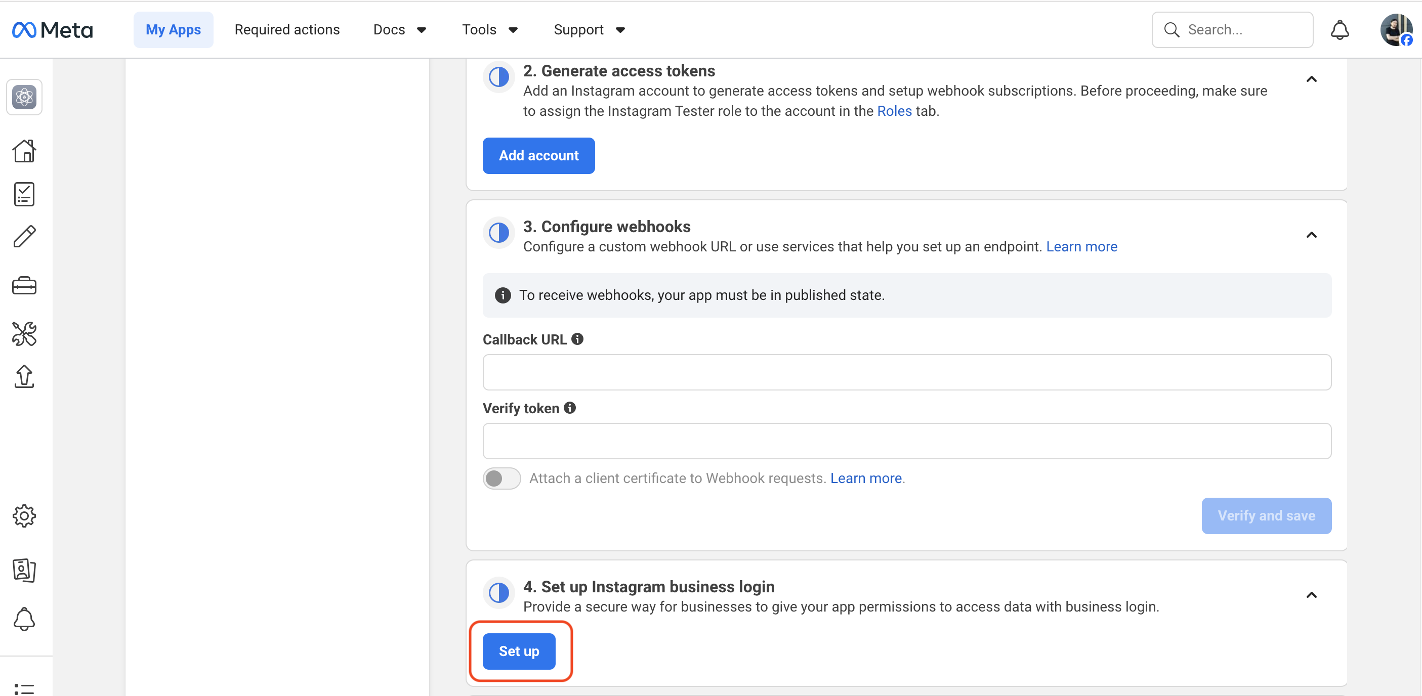The image size is (1422, 696).
Task: Go to My Apps tab
Action: pos(173,30)
